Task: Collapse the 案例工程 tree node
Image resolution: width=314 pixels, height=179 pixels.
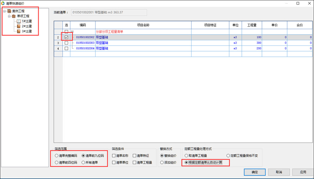Action: click(4, 11)
